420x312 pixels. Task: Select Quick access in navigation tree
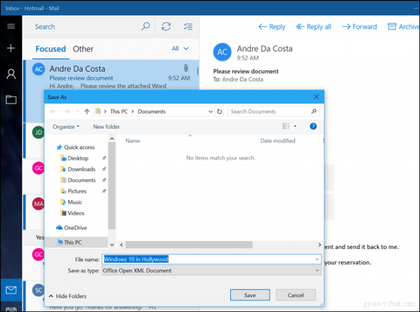pyautogui.click(x=76, y=147)
